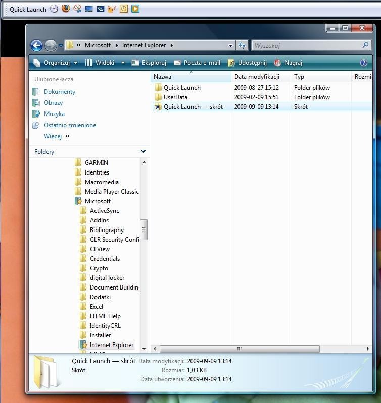Select Excel in the folder tree
The image size is (381, 403).
tap(97, 307)
